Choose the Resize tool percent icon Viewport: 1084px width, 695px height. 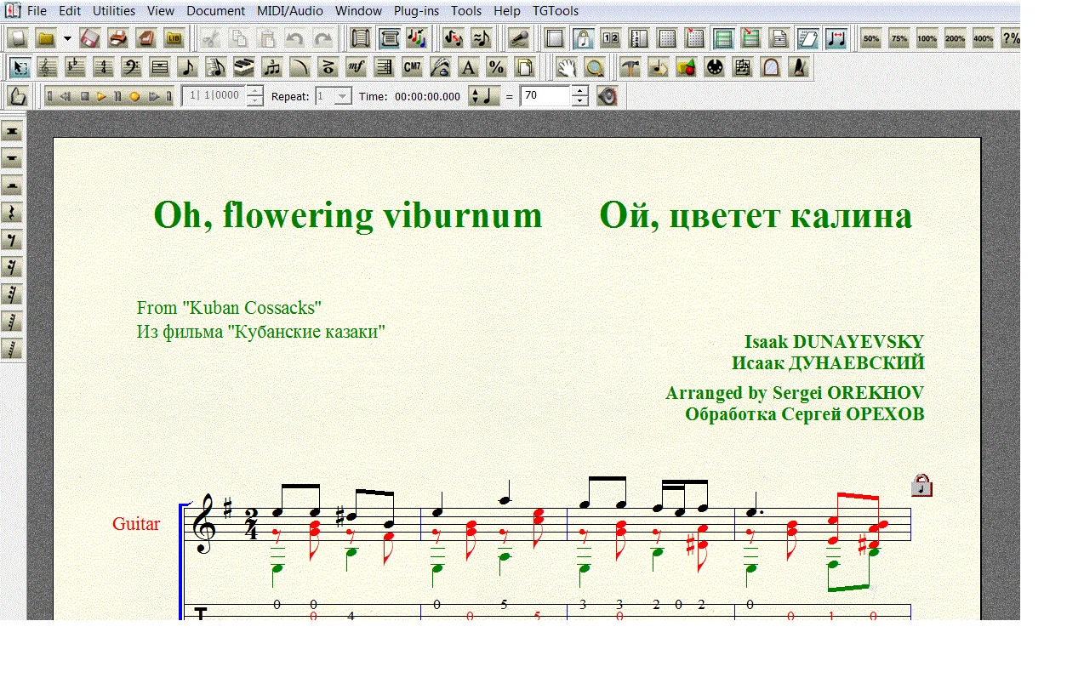tap(496, 67)
